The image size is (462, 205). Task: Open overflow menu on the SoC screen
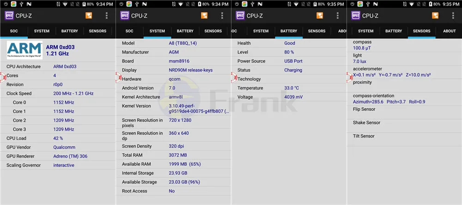(x=107, y=15)
